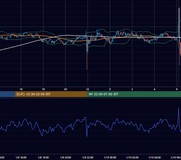Click the oscillator spike near 1/10 06:00

click(x=179, y=108)
